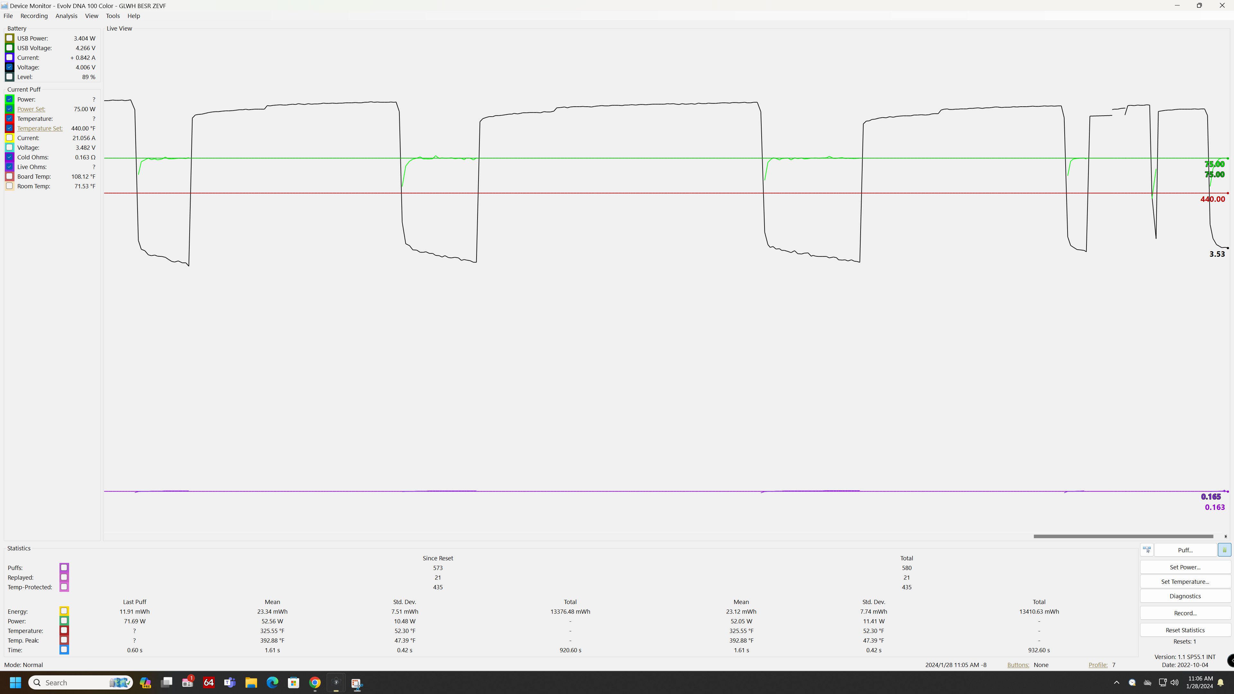The width and height of the screenshot is (1234, 694).
Task: Open the AIDA64 taskbar icon
Action: tap(209, 682)
